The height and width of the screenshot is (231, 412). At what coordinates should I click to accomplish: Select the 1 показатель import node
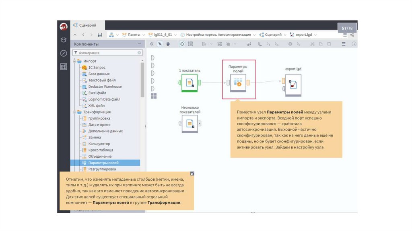click(190, 83)
